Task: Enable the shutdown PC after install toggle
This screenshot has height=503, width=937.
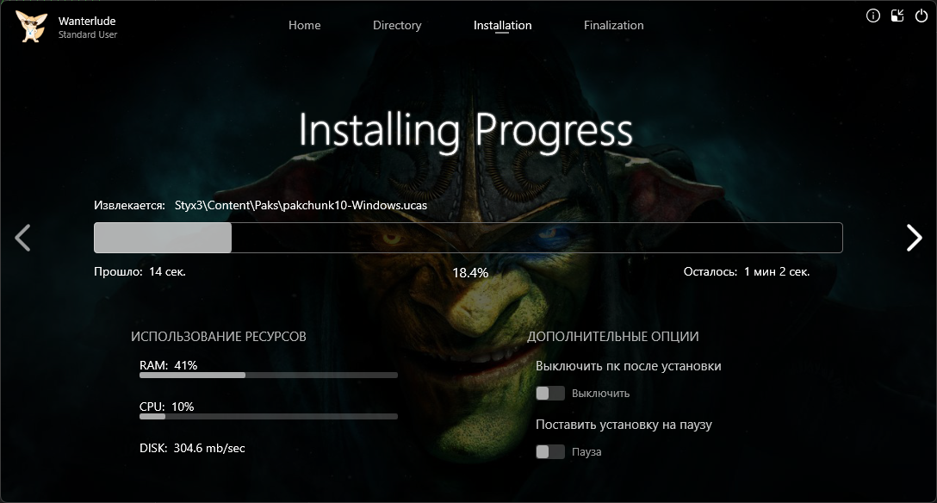Action: coord(550,394)
